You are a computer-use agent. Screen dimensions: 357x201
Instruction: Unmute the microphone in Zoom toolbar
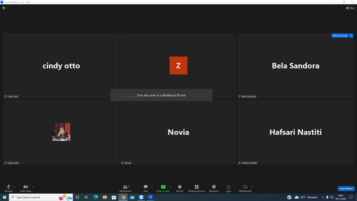click(8, 188)
